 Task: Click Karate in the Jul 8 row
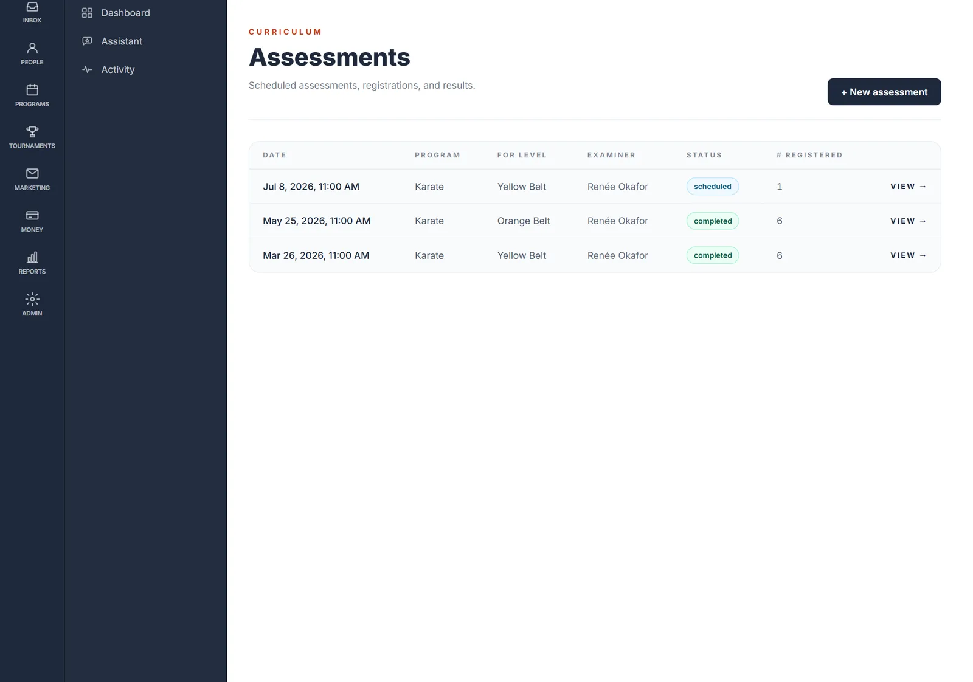tap(429, 187)
